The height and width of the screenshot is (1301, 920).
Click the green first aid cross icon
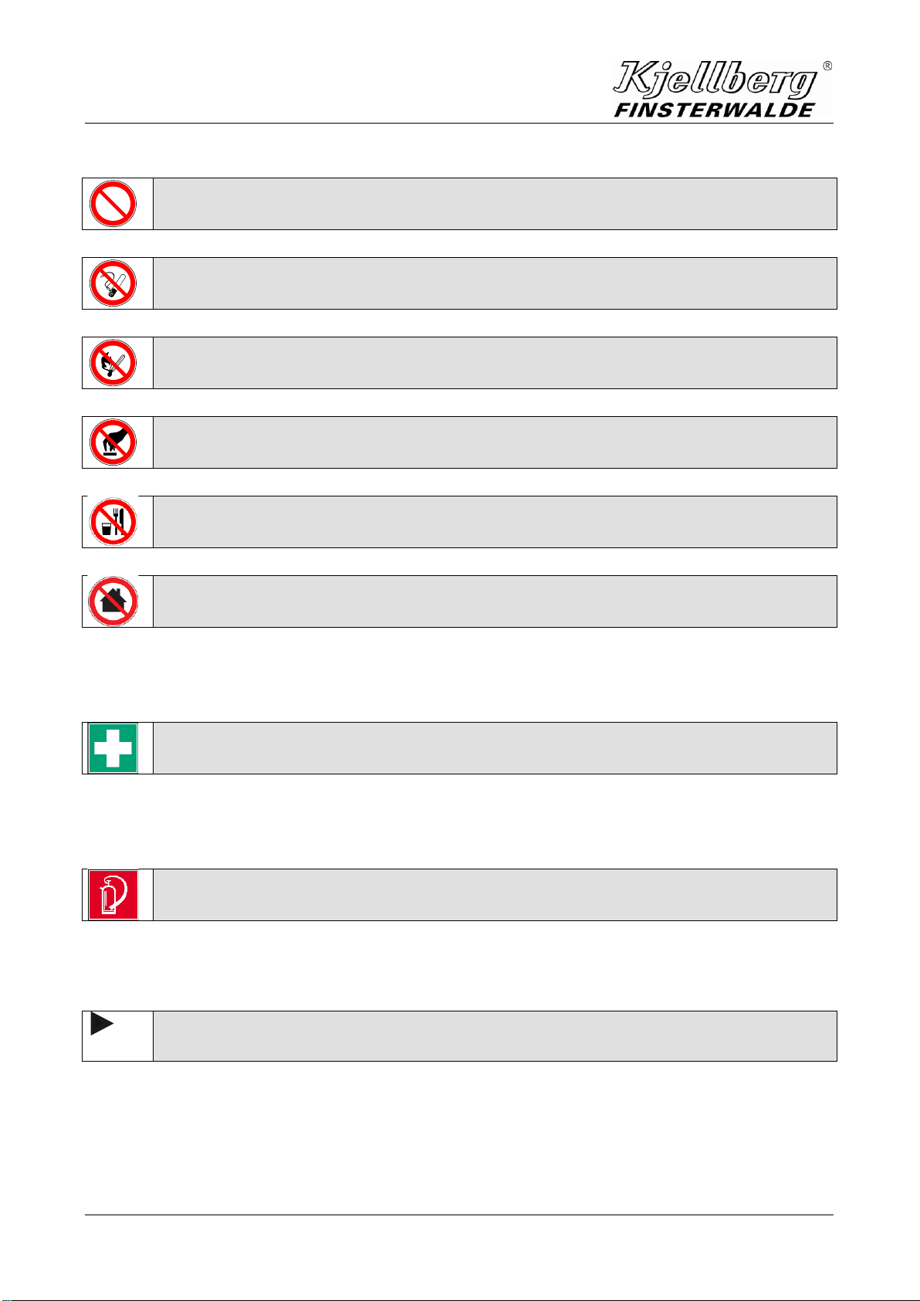pyautogui.click(x=113, y=747)
